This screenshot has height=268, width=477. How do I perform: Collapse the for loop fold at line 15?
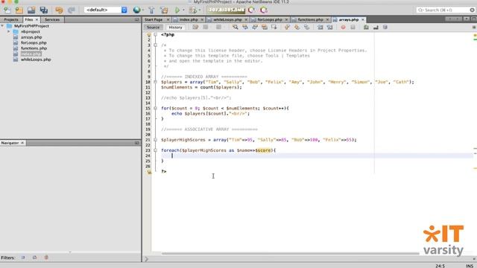click(156, 108)
